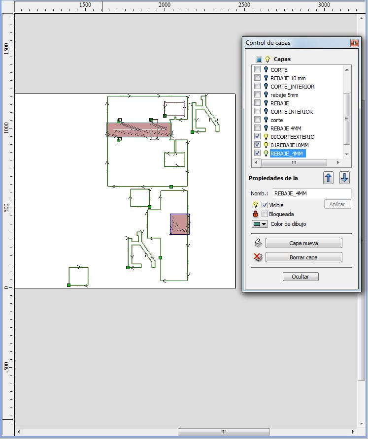Screen dimensions: 368x439
Task: Click canvas scroll right arrow
Action: click(x=353, y=432)
